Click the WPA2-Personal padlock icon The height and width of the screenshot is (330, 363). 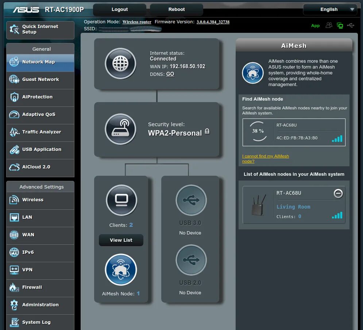(x=207, y=131)
